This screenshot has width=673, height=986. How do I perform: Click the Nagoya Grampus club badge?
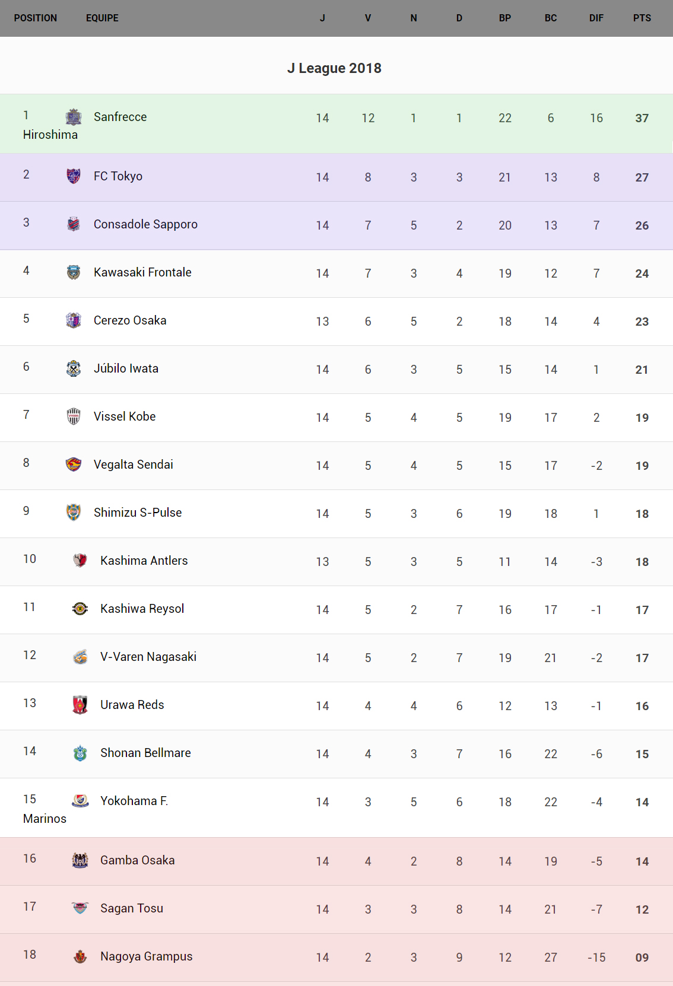pos(80,956)
